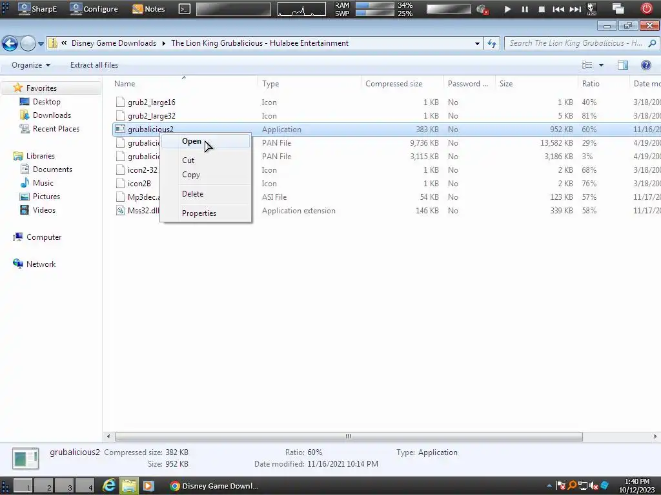Select the grub2_large16 file
This screenshot has width=661, height=495.
point(151,102)
